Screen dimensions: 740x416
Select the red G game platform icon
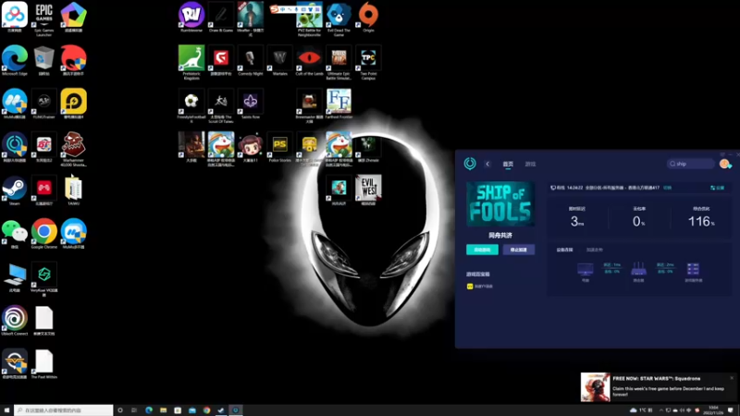click(x=221, y=61)
